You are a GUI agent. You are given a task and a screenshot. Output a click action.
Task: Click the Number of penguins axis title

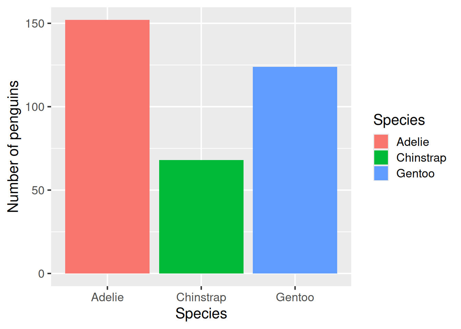[13, 147]
